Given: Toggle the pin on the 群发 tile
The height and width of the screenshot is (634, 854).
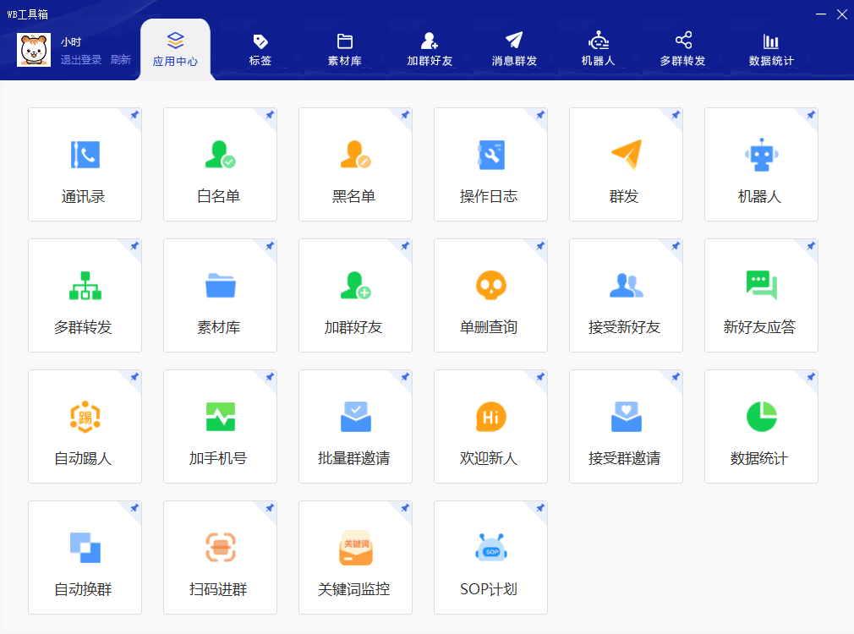Looking at the screenshot, I should [x=675, y=115].
